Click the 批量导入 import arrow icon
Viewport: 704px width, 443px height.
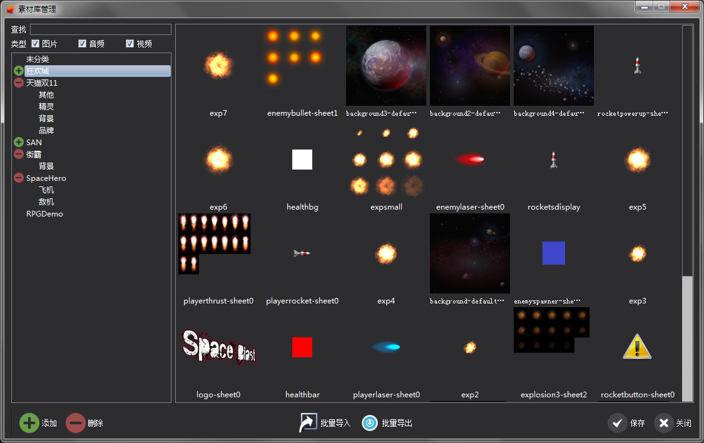click(x=307, y=423)
